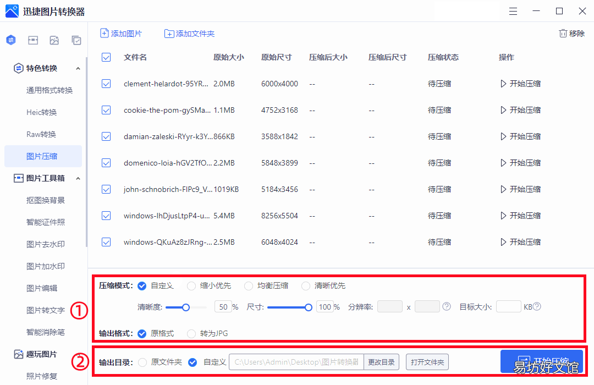This screenshot has width=594, height=385.
Task: Uncheck the cookie-the-pom file checkbox
Action: click(106, 110)
